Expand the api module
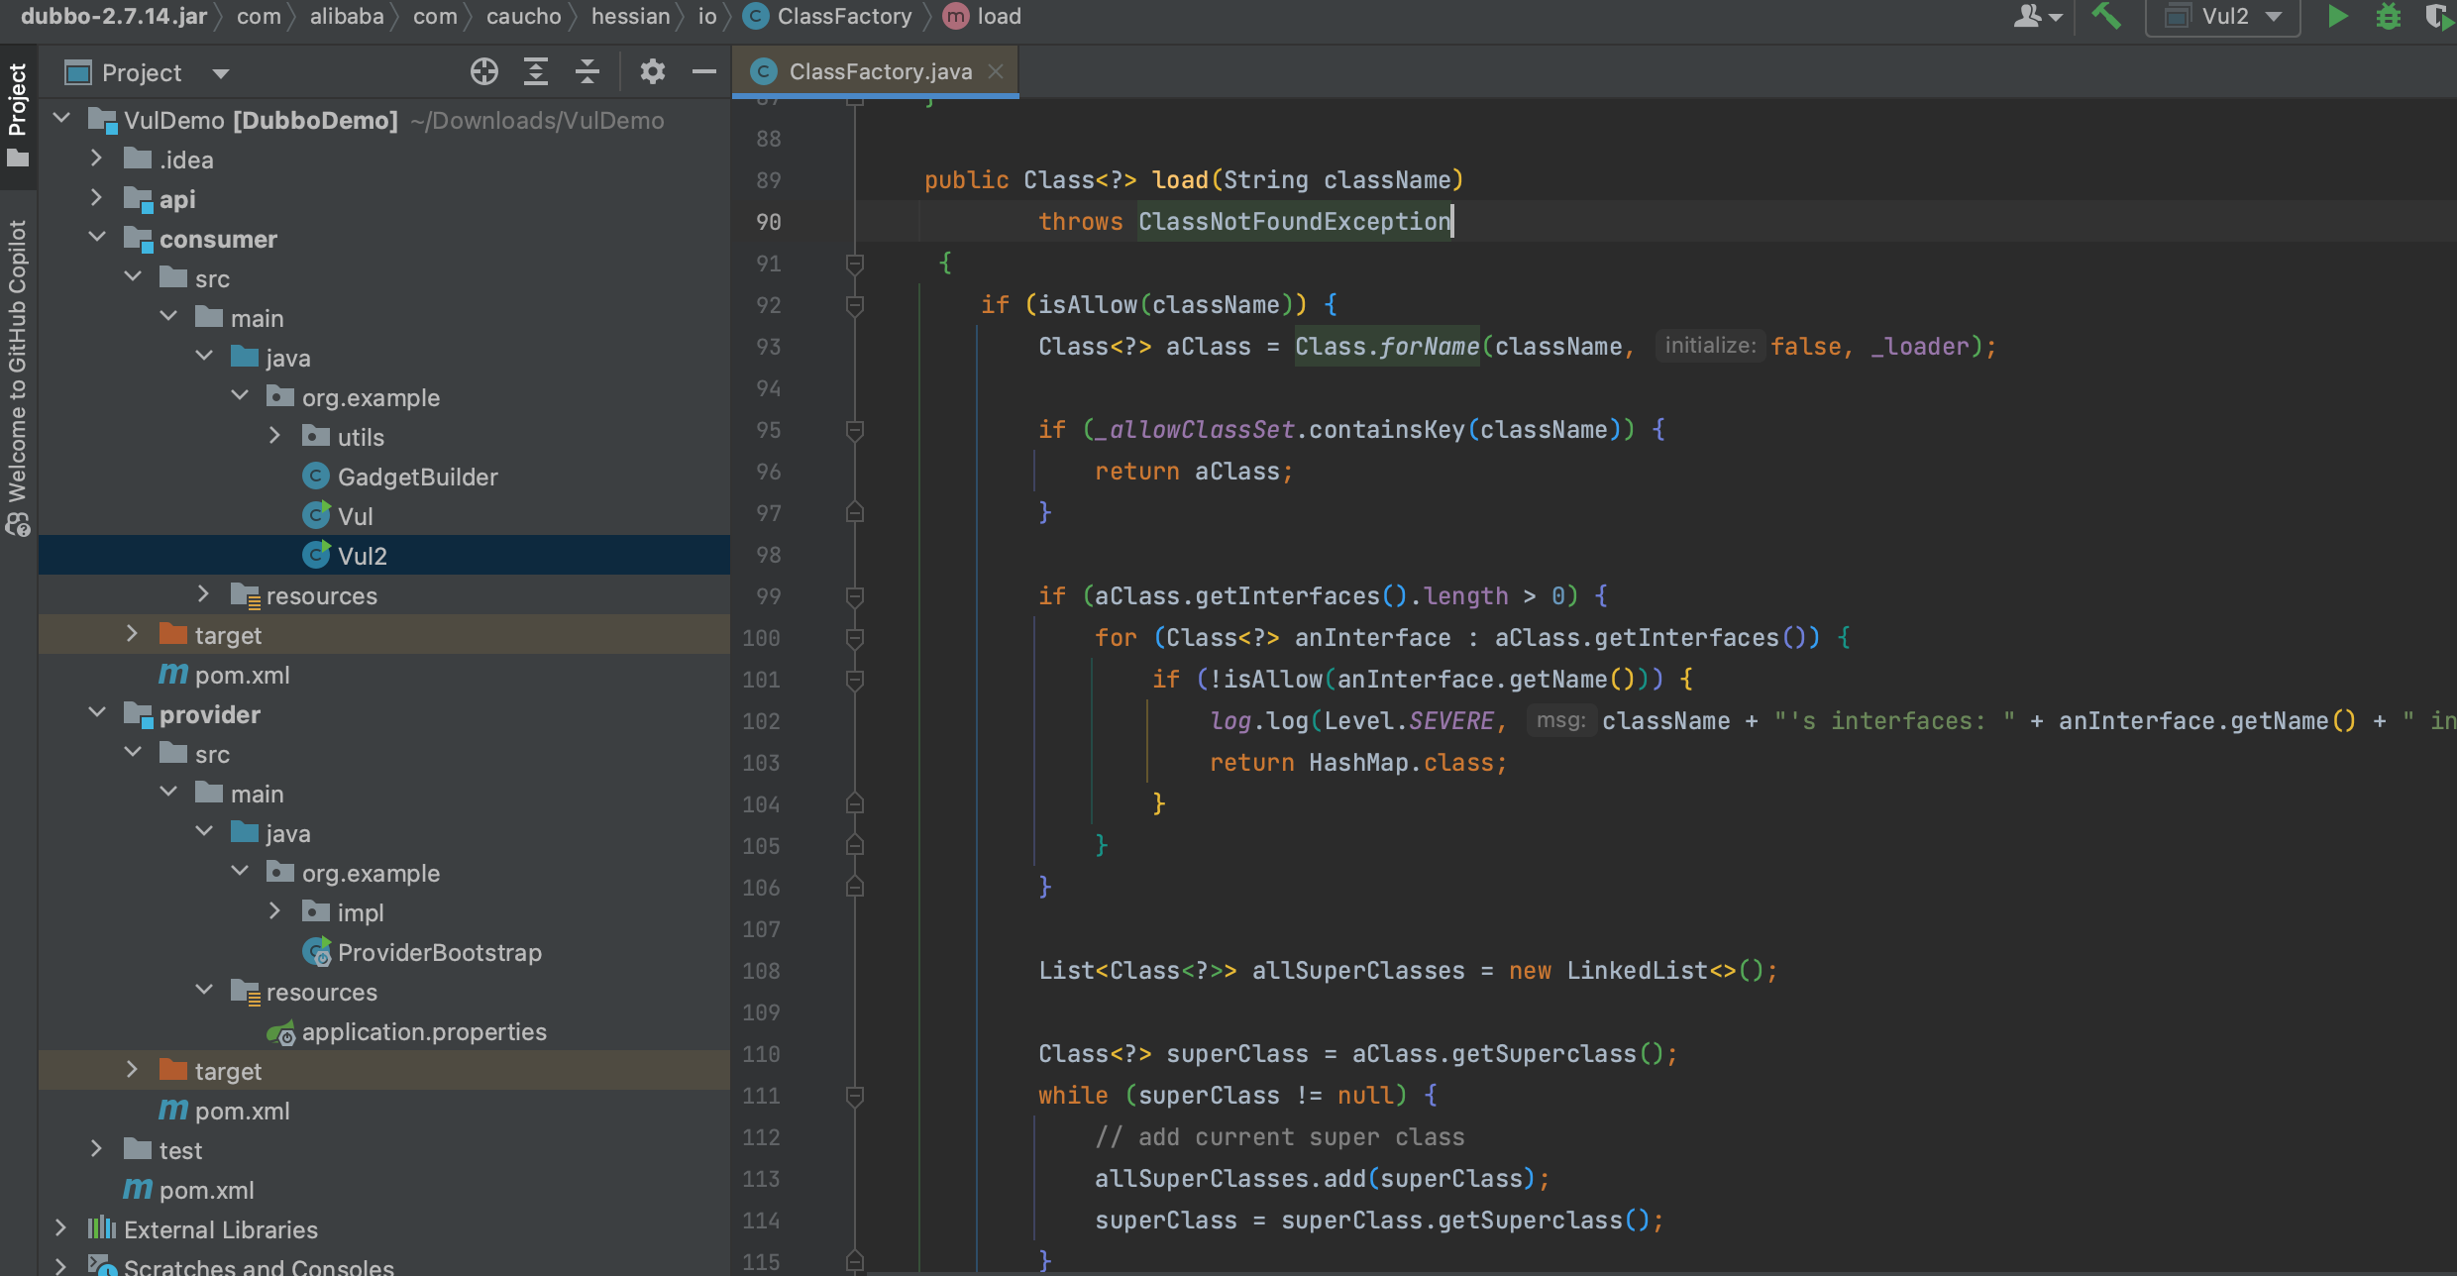Screen dimensions: 2457x1276 coord(97,198)
